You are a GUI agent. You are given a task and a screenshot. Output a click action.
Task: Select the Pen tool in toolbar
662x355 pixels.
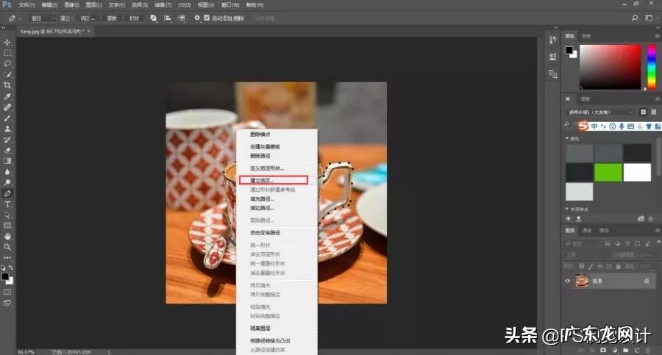(x=7, y=193)
